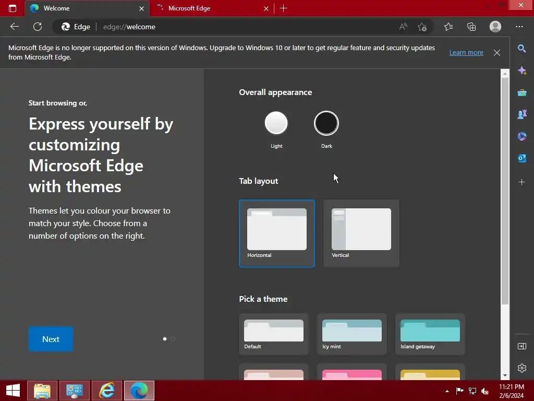This screenshot has height=401, width=534.
Task: Go to second page indicator dot
Action: click(173, 339)
